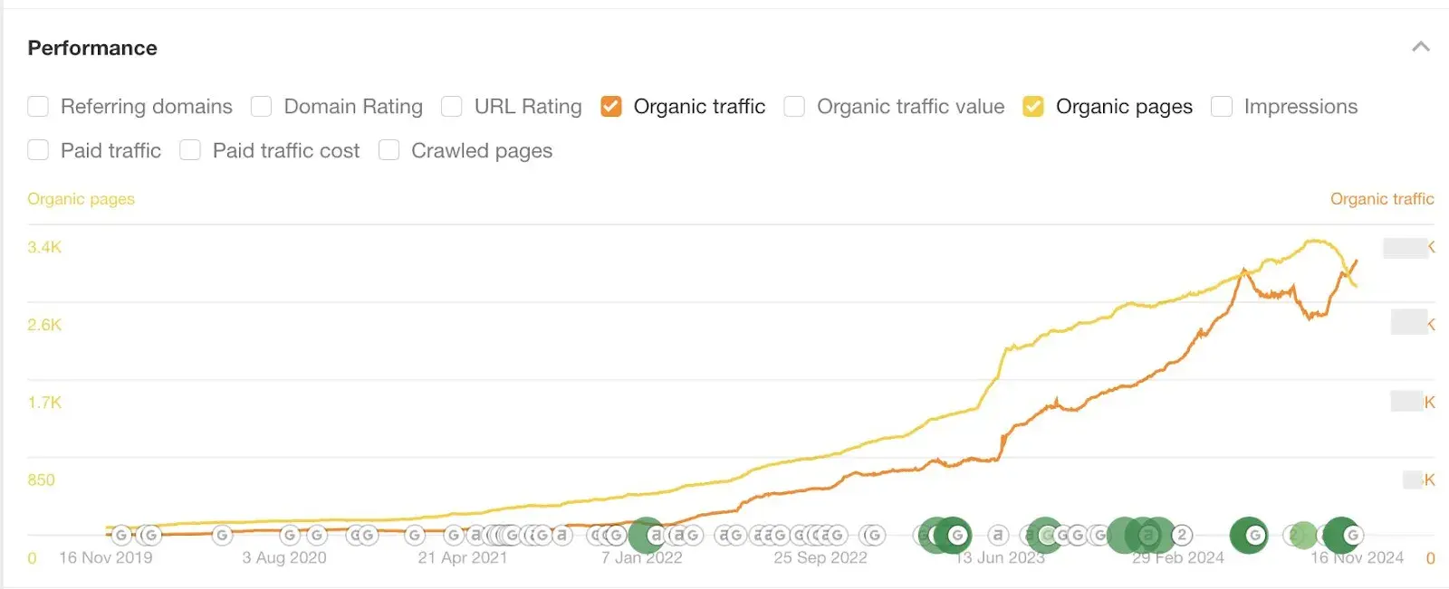Select the G update marker above 16 Nov 2024
The width and height of the screenshot is (1449, 589).
(x=1352, y=536)
